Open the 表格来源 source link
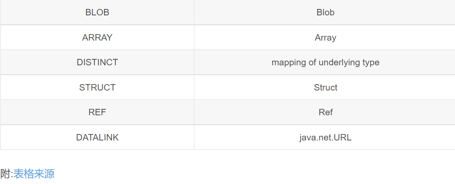This screenshot has width=455, height=184. [34, 174]
